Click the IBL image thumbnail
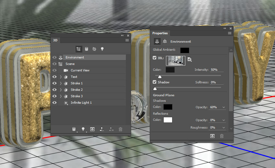275x168 pixels. click(x=176, y=61)
